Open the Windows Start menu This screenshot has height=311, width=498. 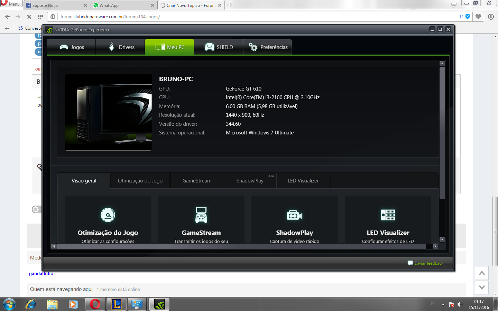[9, 304]
